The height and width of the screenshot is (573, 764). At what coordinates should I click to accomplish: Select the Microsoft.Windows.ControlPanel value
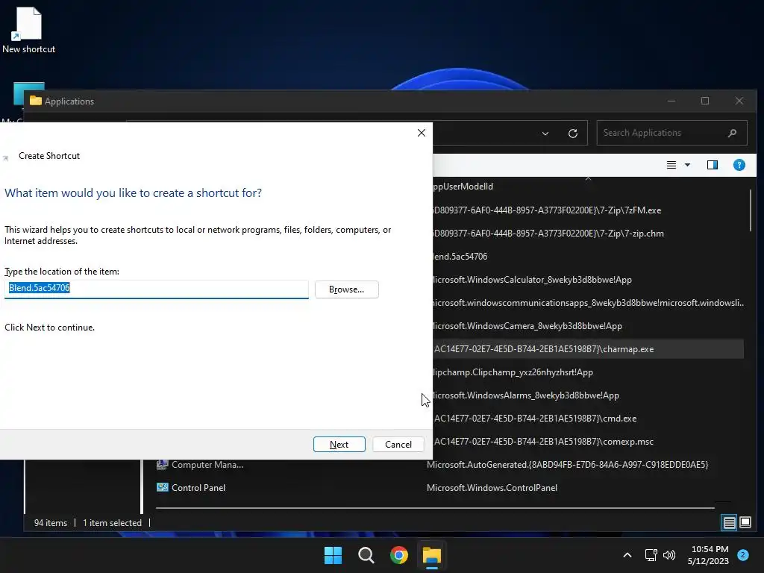(x=492, y=488)
